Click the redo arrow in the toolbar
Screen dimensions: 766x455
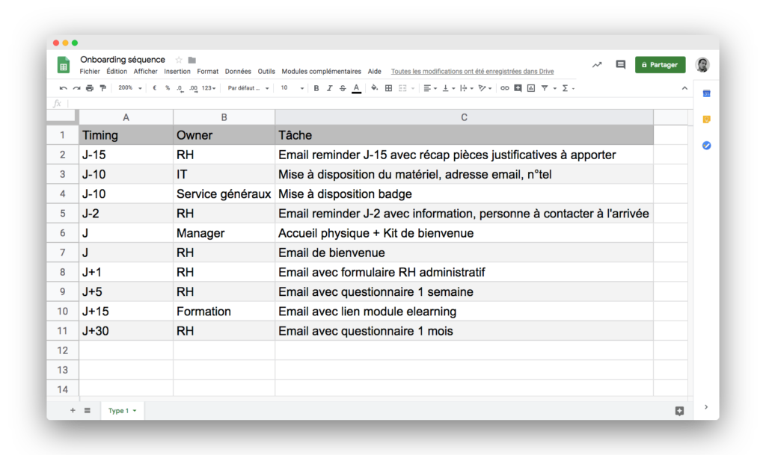click(76, 88)
